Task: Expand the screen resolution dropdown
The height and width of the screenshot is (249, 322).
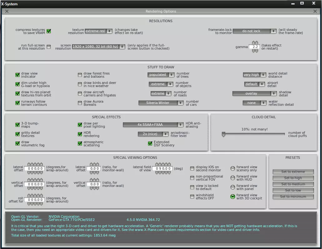Action: click(98, 47)
